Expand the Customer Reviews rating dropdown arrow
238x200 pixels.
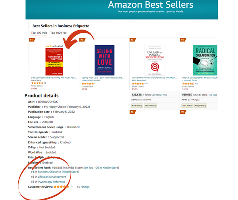(72, 186)
